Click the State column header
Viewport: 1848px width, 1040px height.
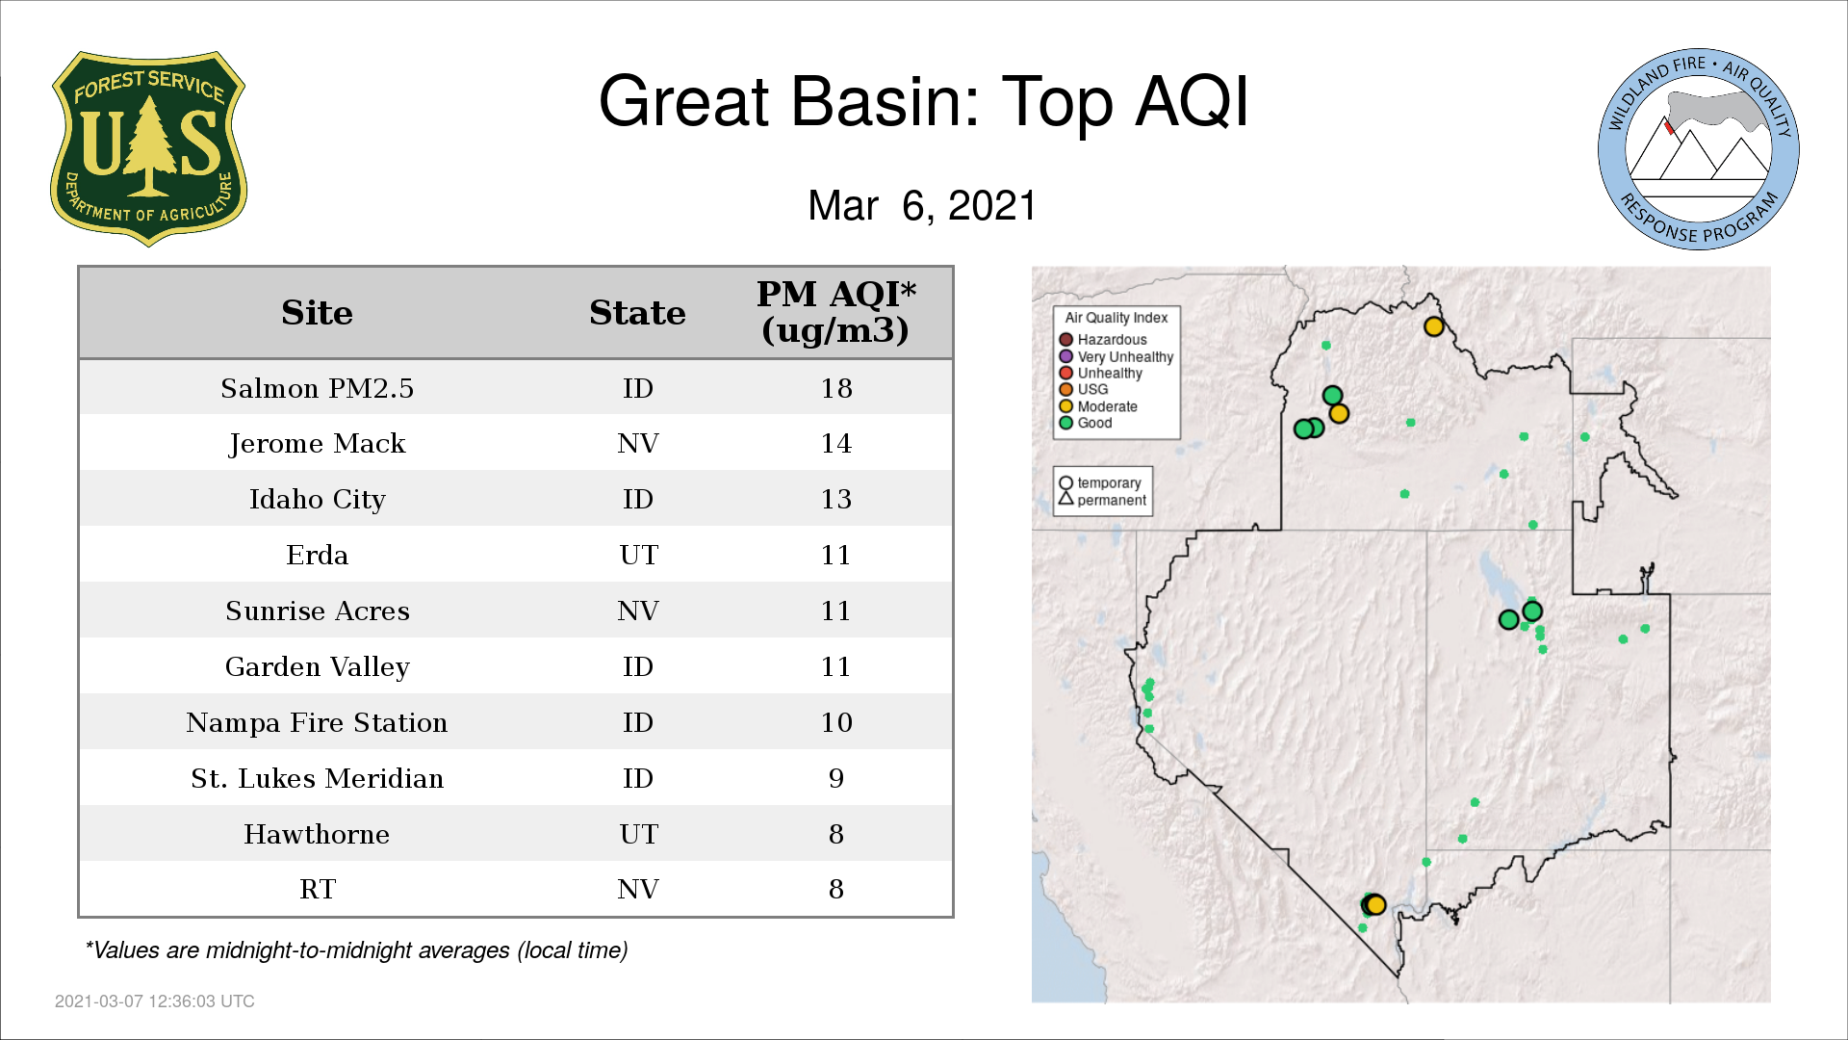(x=637, y=313)
